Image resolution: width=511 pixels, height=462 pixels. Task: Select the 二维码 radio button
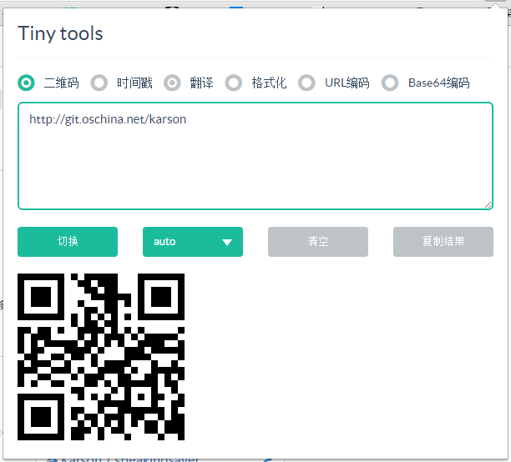pos(26,83)
